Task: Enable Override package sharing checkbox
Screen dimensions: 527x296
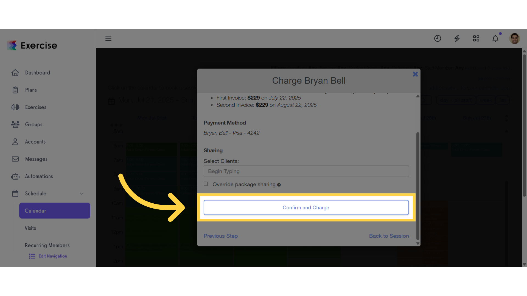Action: 206,184
